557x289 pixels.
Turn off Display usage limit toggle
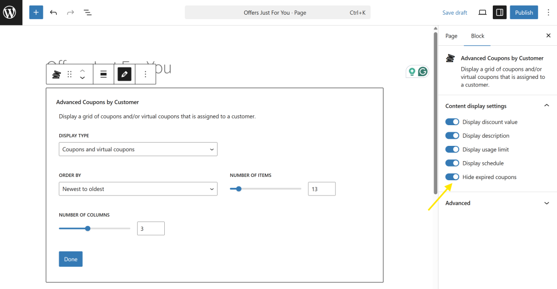coord(452,150)
